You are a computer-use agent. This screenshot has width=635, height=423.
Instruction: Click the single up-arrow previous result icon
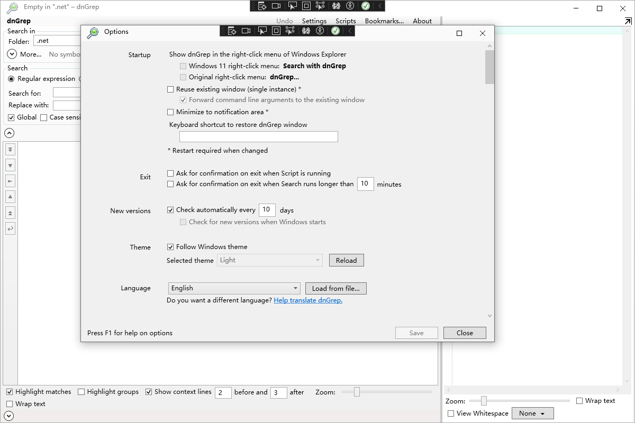pyautogui.click(x=11, y=197)
